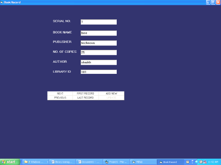Click the 'AUTHOR' label
221x165 pixels.
pos(60,61)
